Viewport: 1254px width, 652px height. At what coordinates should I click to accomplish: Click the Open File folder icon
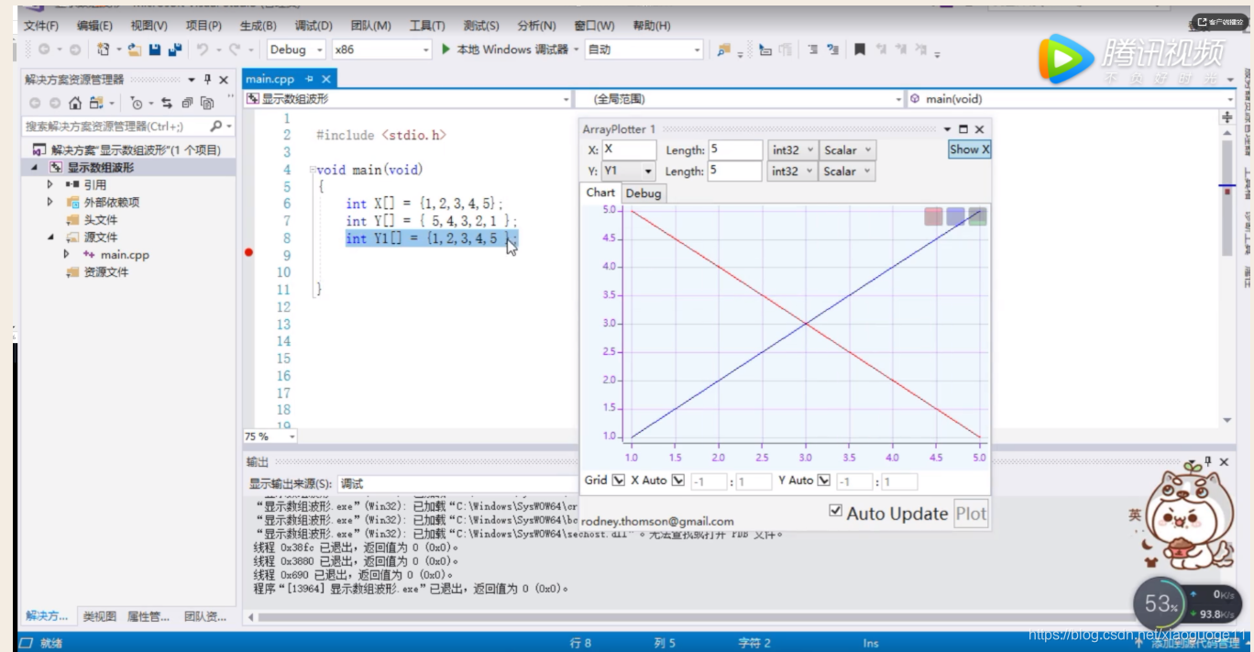[136, 50]
